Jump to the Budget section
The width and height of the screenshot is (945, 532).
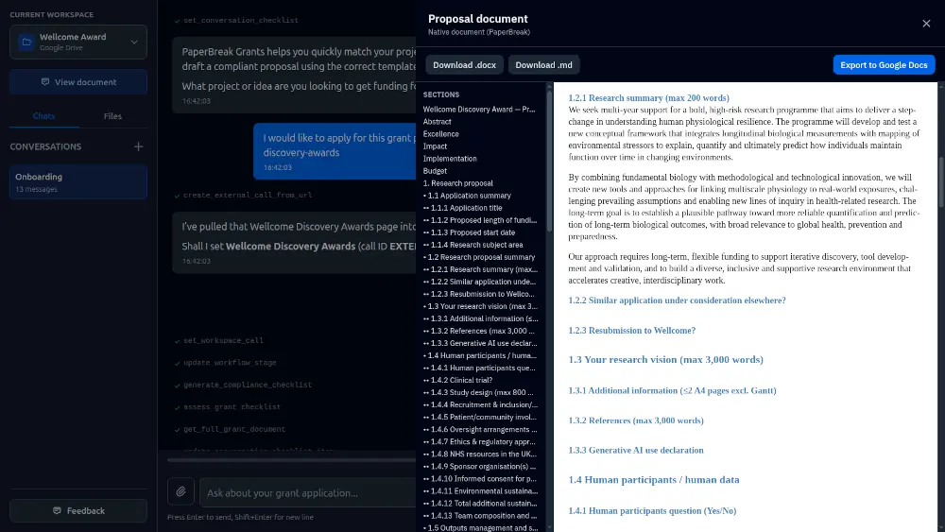pos(435,171)
